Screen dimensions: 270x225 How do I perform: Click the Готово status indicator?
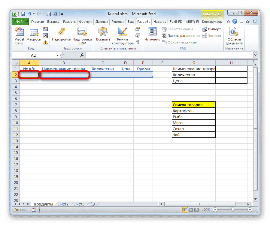(20, 210)
